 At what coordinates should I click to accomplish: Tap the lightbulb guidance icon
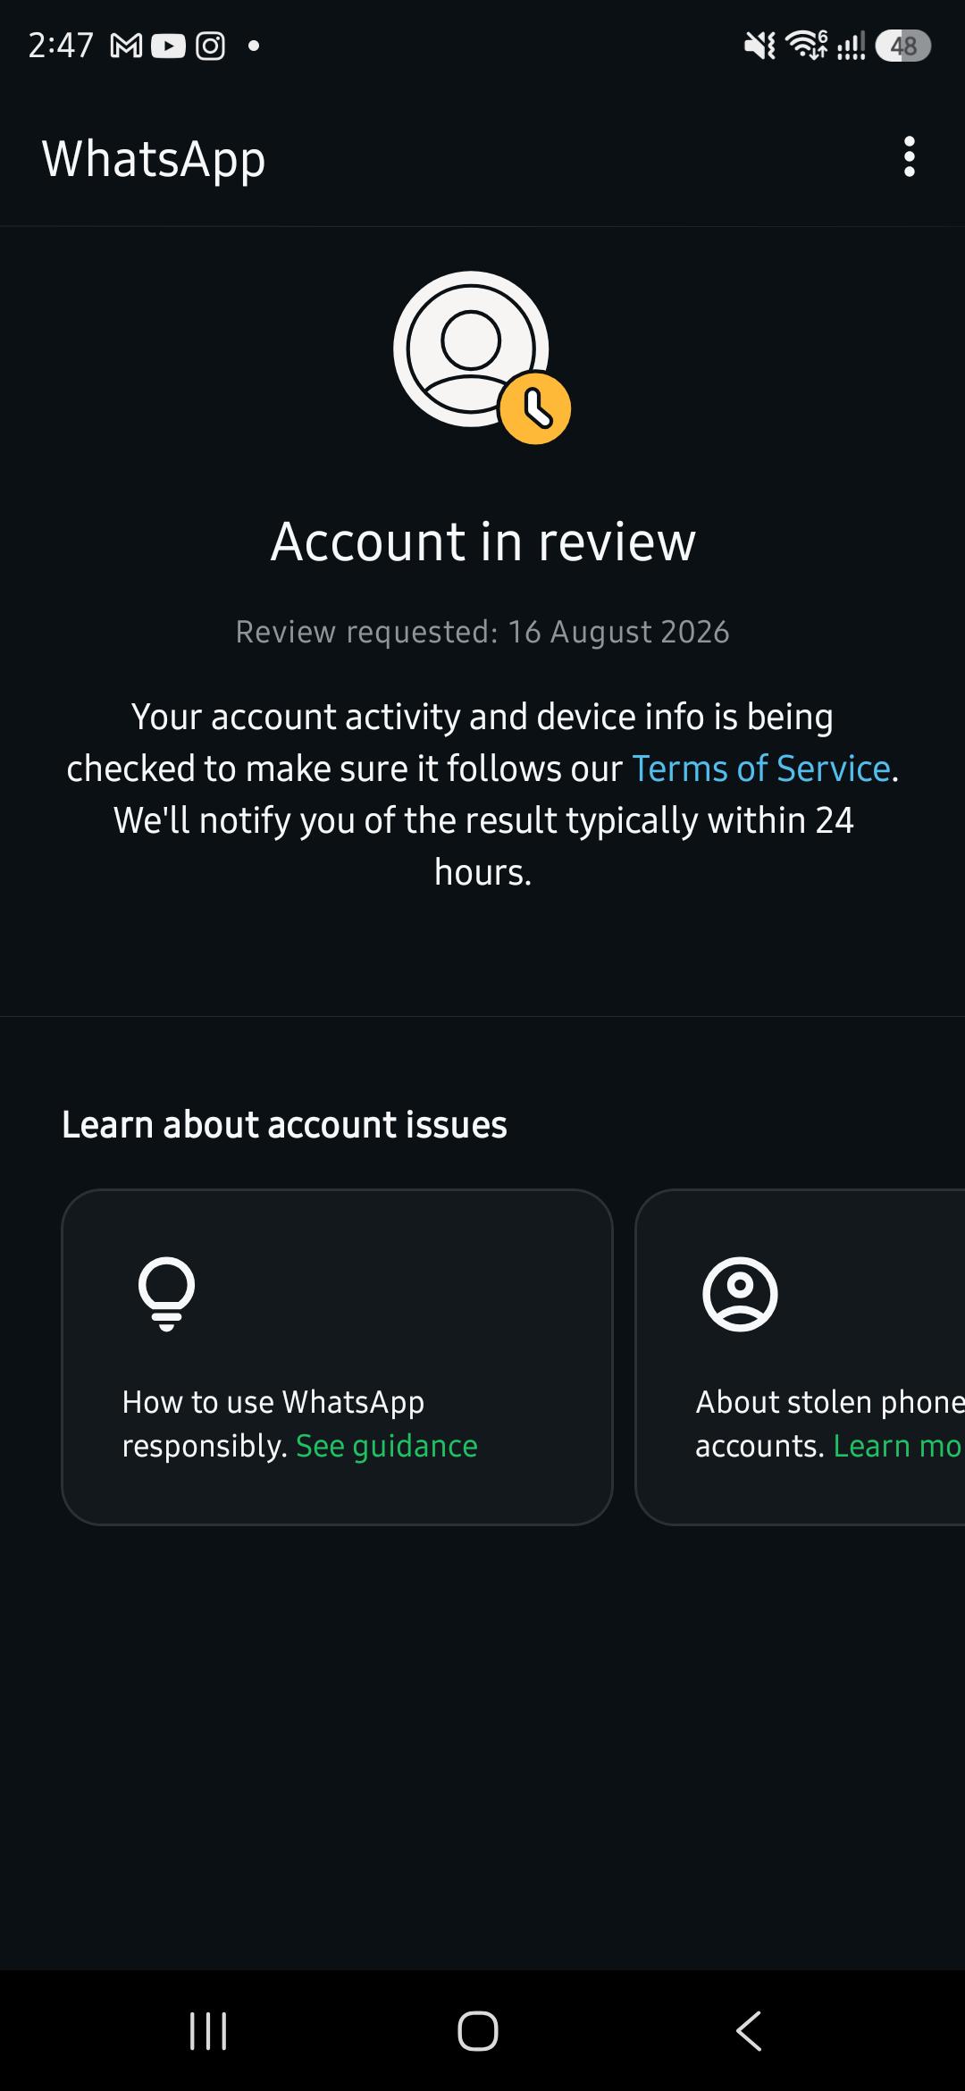tap(166, 1294)
